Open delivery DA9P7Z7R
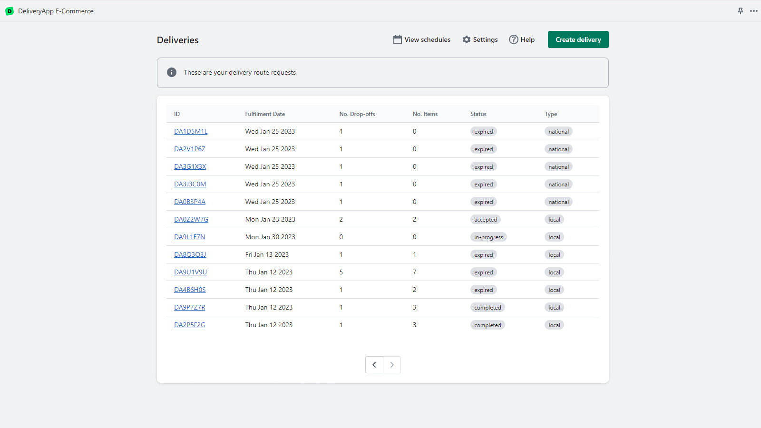 190,307
